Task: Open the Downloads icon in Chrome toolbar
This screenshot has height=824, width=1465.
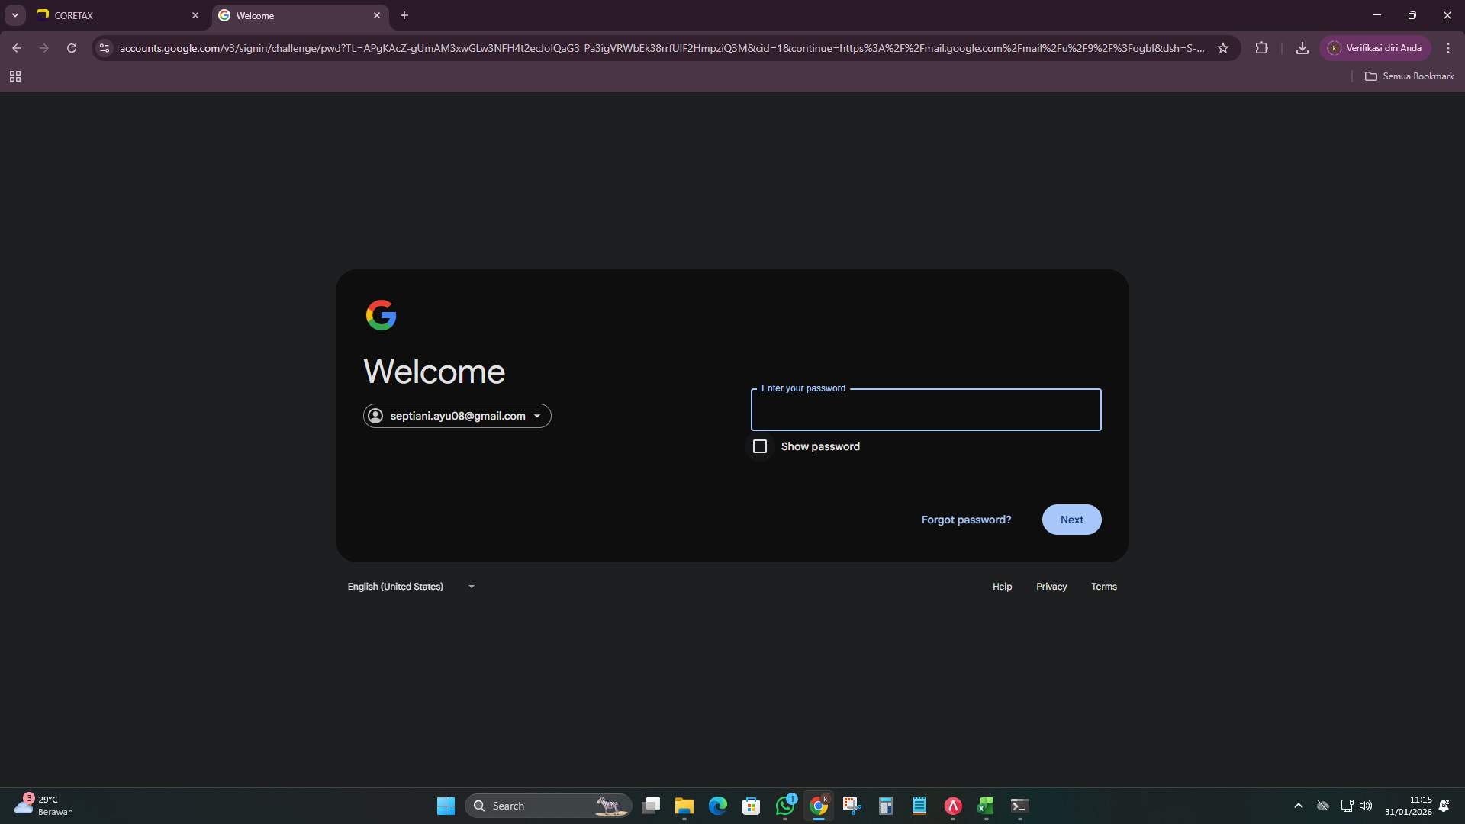Action: click(1302, 47)
